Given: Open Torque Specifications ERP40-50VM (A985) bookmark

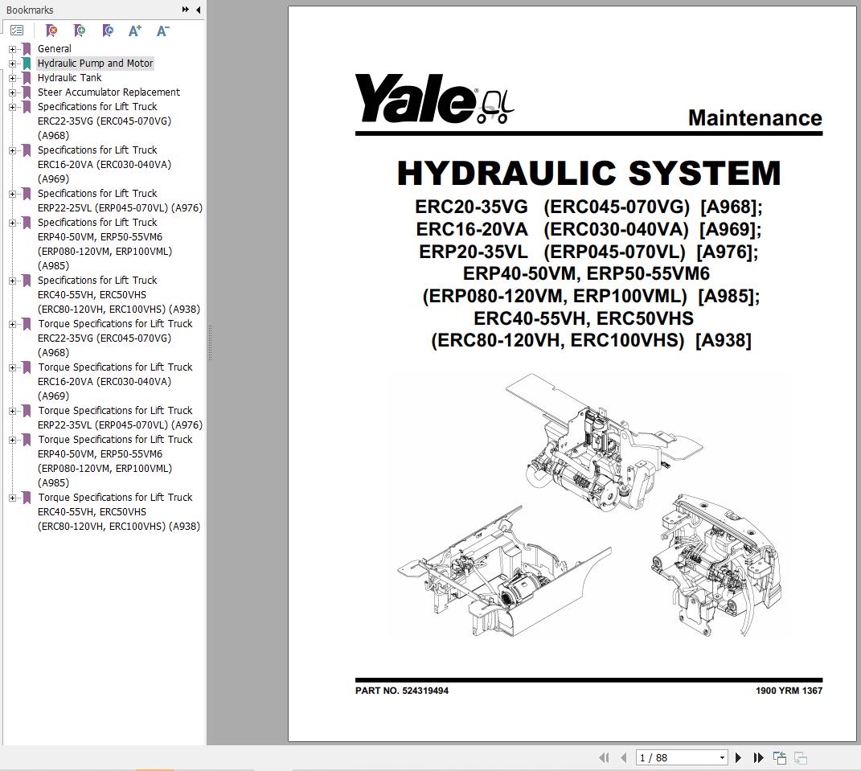Looking at the screenshot, I should click(115, 461).
